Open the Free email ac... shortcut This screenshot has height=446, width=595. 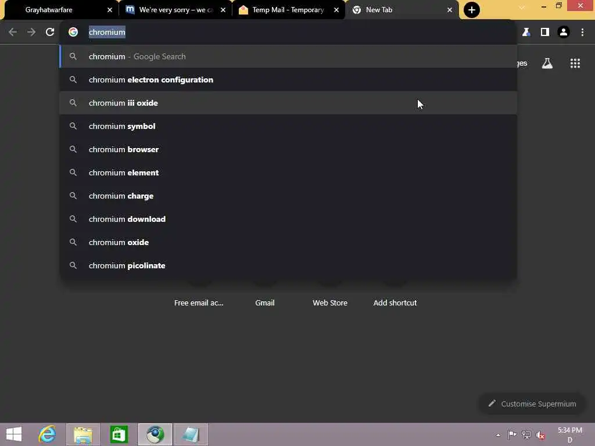point(199,303)
